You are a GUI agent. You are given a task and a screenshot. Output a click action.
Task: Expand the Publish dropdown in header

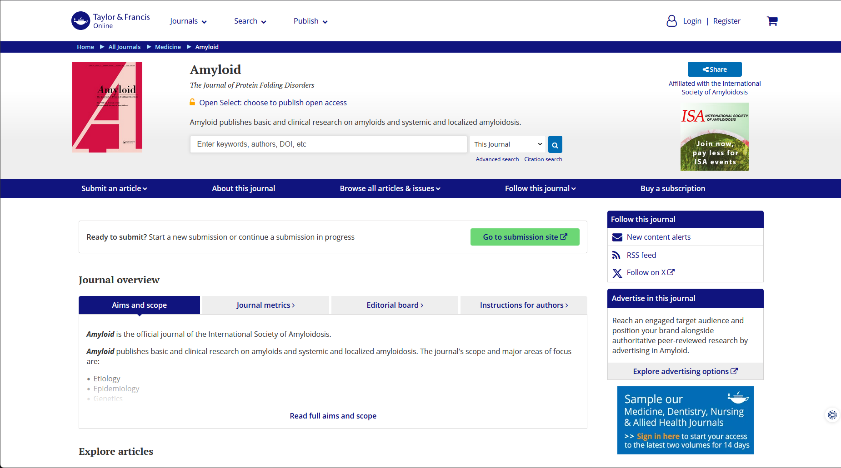click(x=310, y=21)
